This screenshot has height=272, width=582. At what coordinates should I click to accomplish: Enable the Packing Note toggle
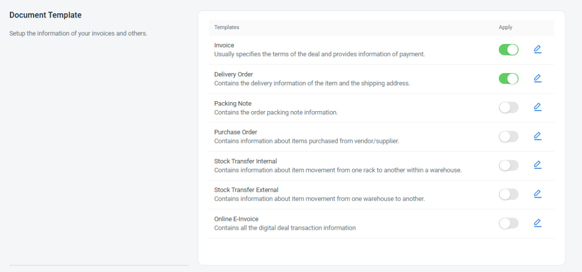click(508, 108)
